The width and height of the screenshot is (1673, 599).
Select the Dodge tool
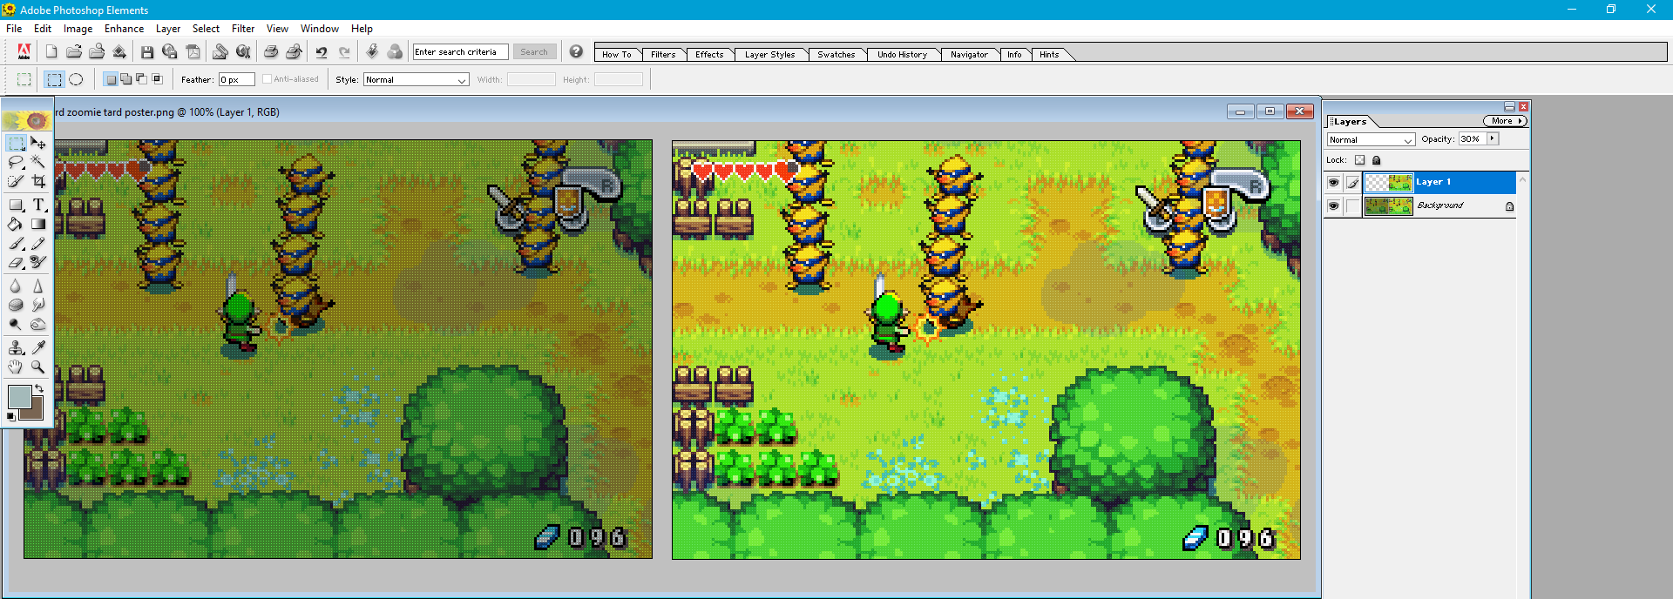pyautogui.click(x=16, y=324)
